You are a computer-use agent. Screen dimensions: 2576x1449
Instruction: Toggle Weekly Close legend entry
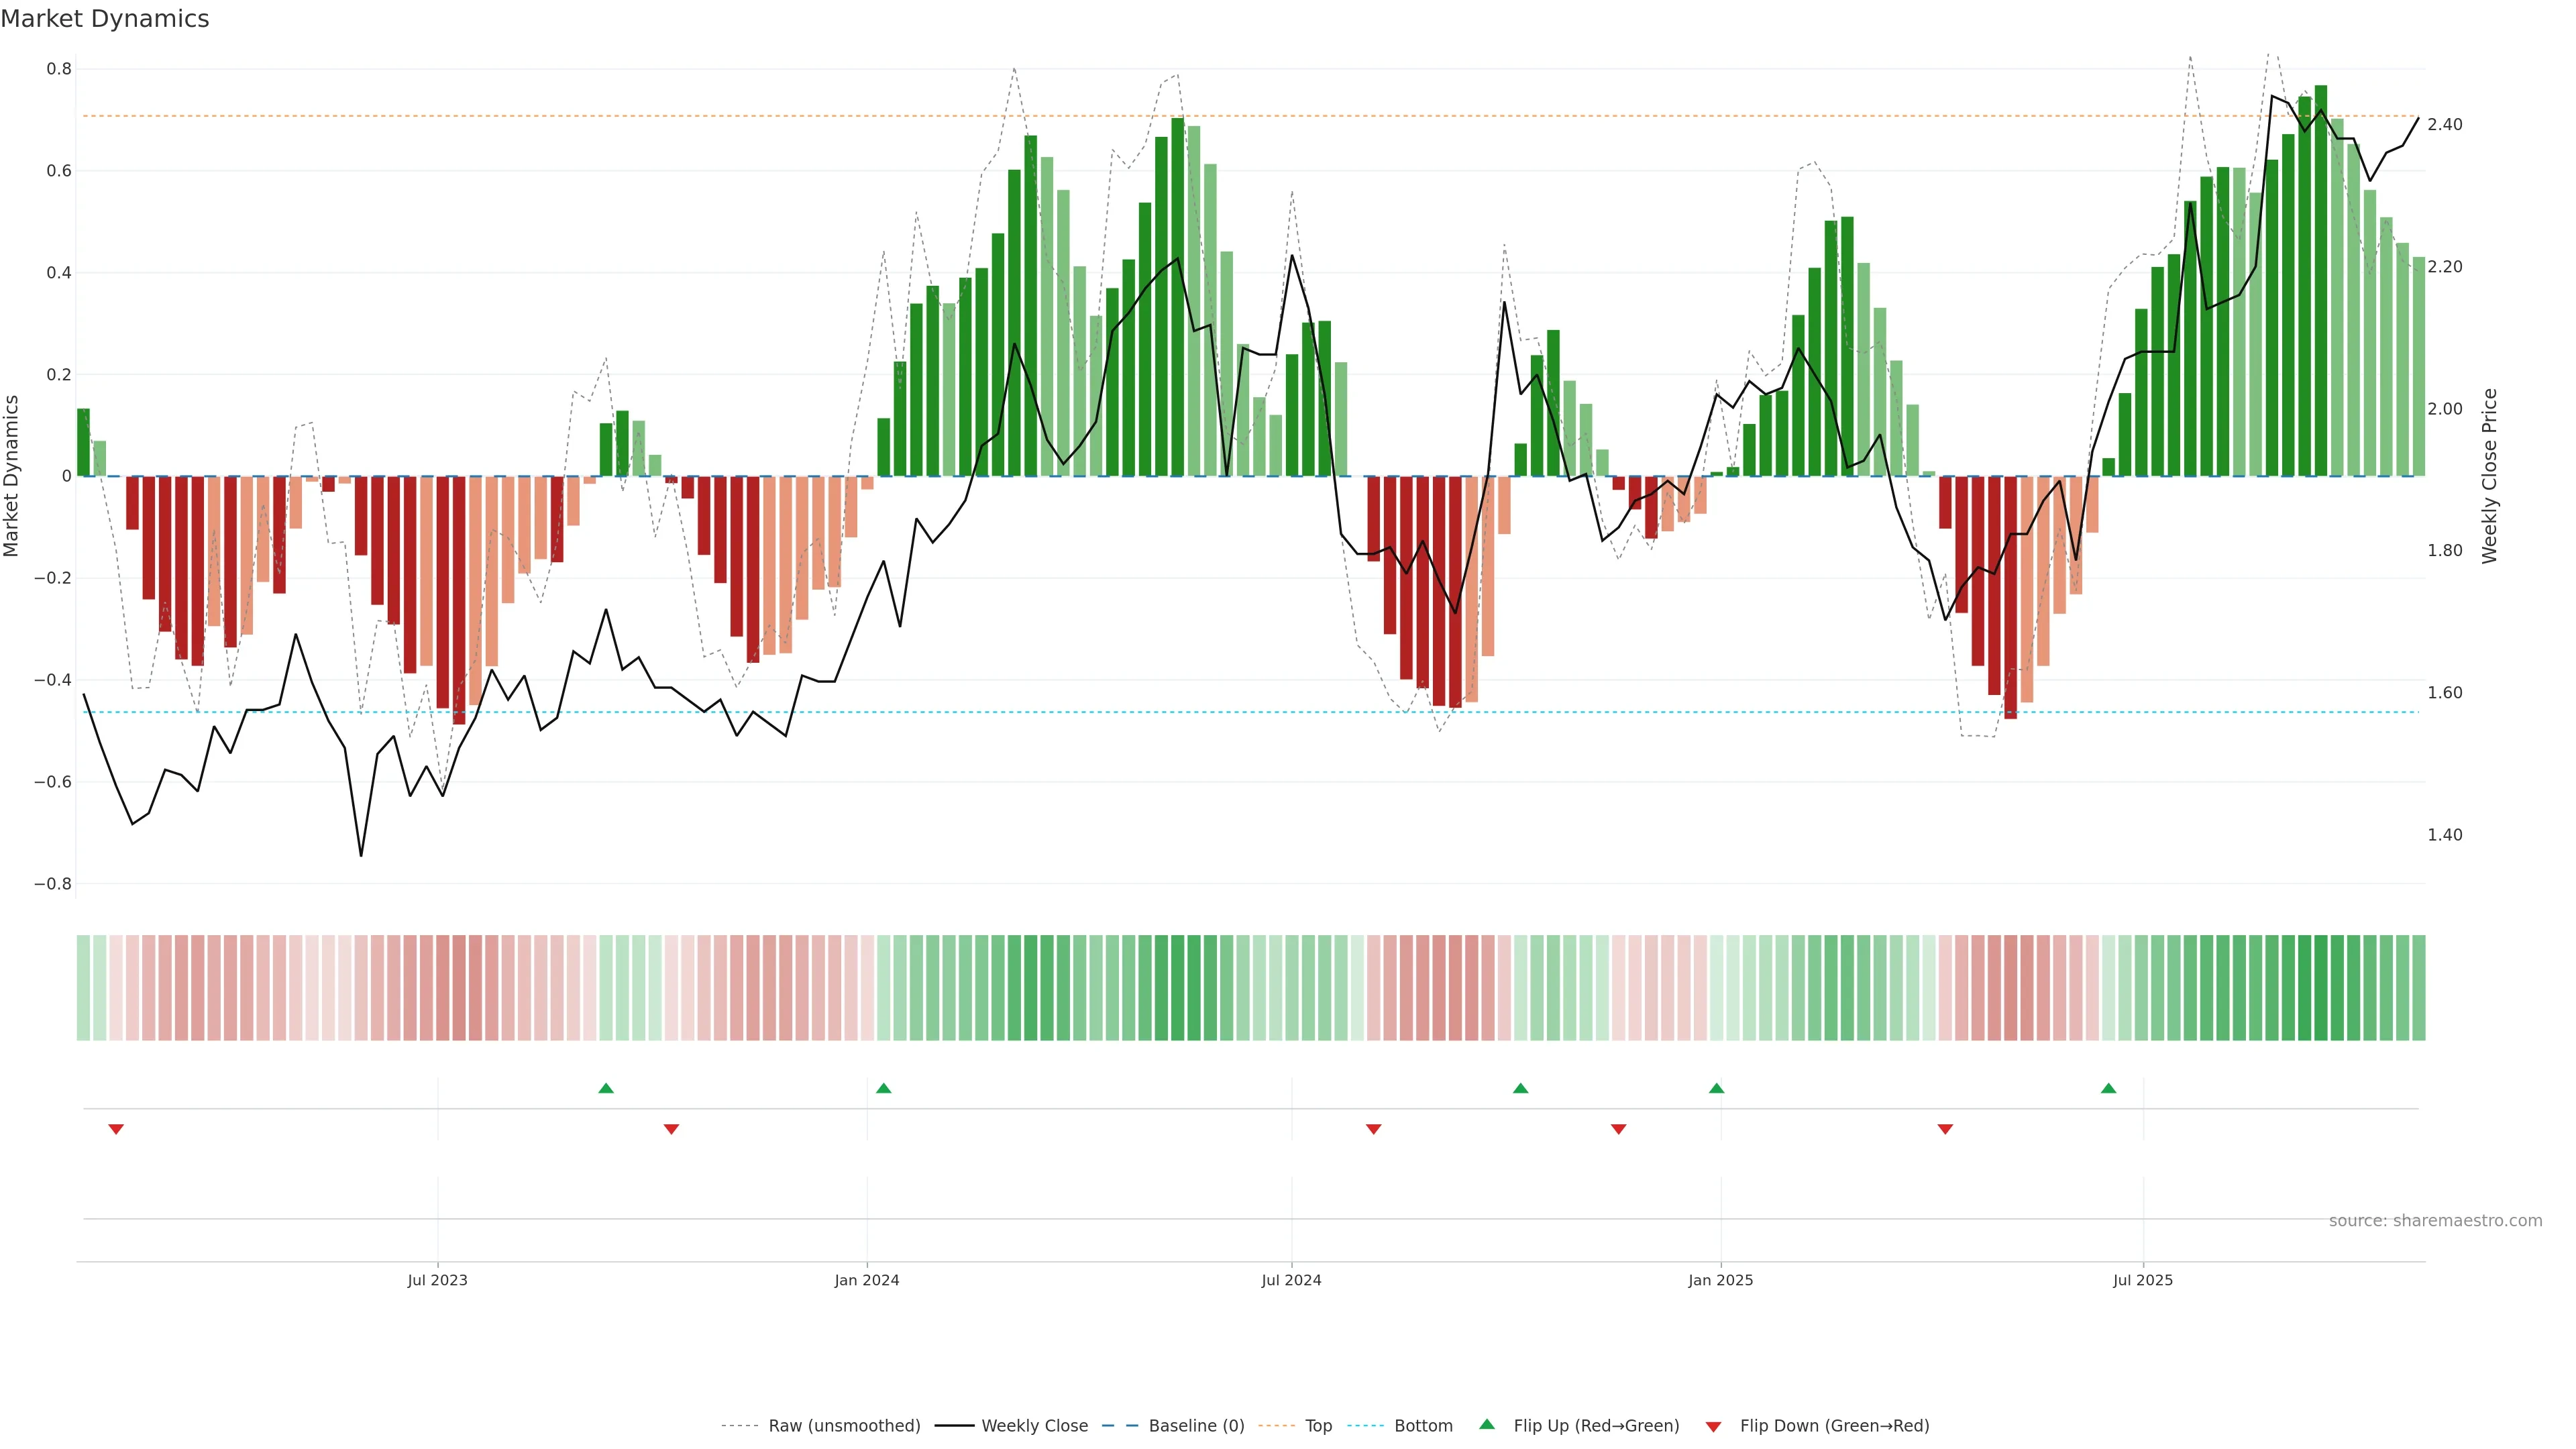click(x=1034, y=1426)
